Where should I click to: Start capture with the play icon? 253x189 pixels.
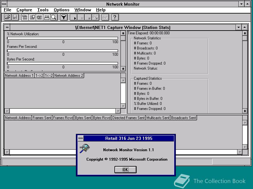tap(74, 17)
